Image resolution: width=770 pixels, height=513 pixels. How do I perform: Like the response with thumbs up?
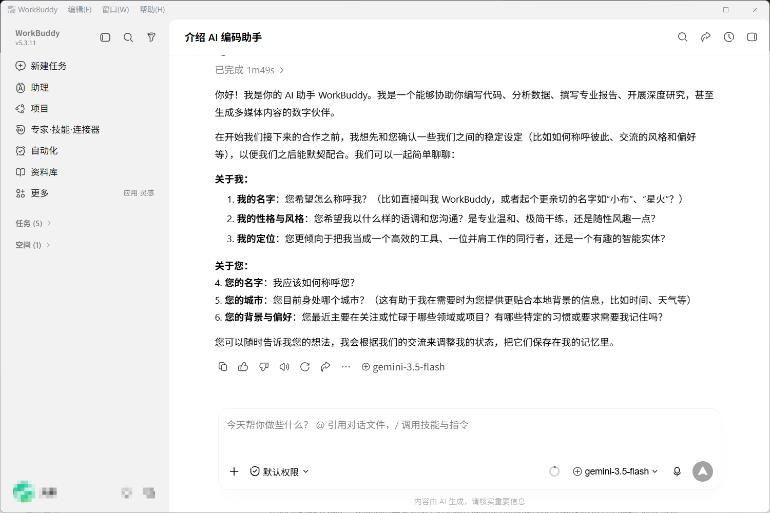243,367
